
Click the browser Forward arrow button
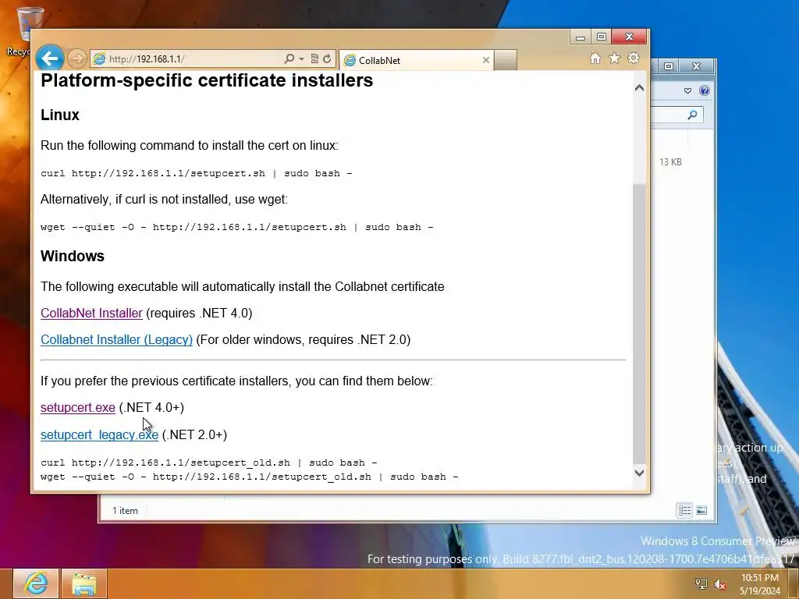click(77, 58)
